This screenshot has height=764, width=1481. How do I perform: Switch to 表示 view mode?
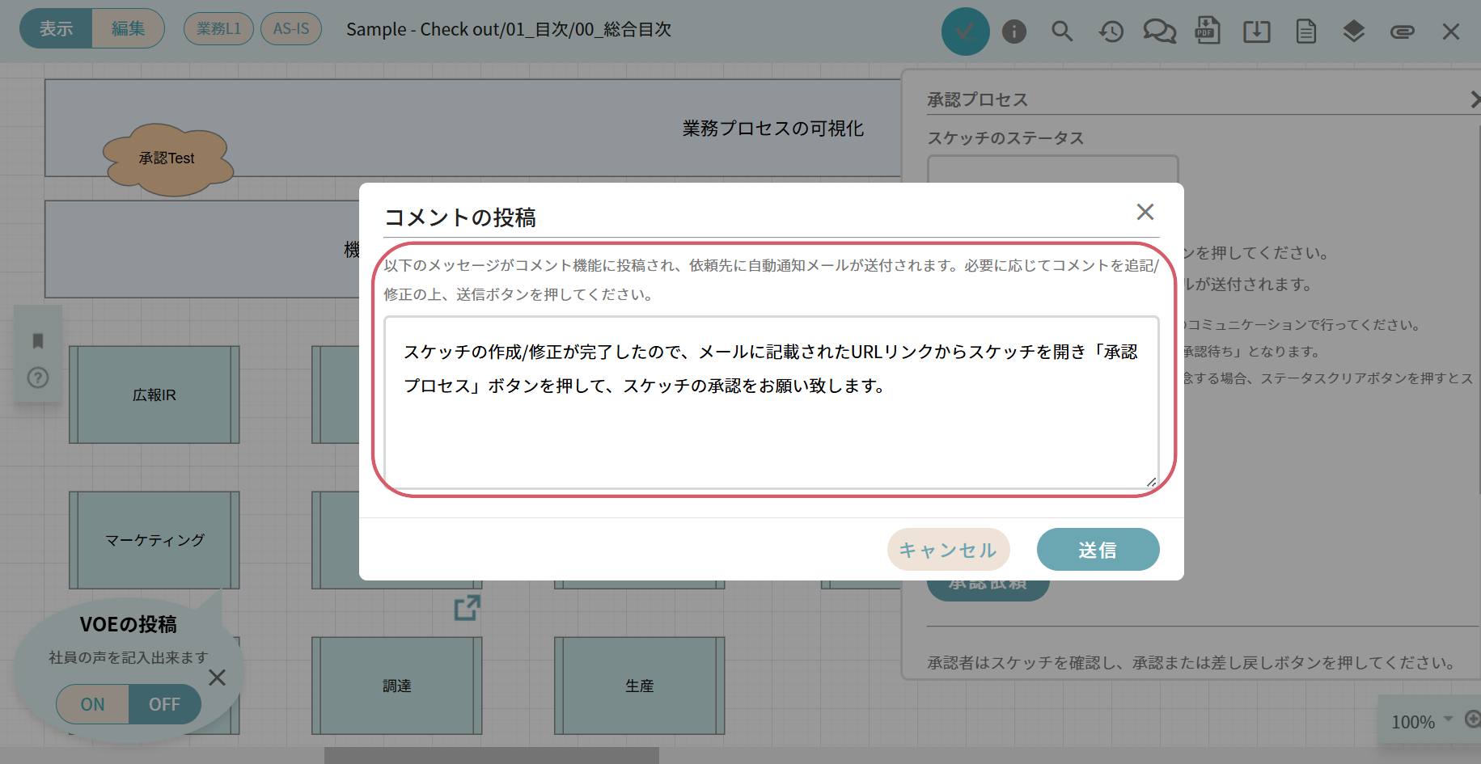click(x=57, y=29)
